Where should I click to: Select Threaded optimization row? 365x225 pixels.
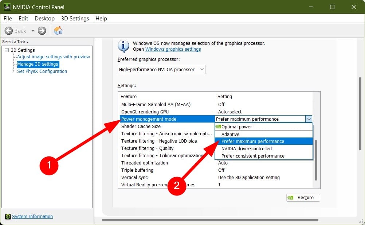(x=216, y=163)
